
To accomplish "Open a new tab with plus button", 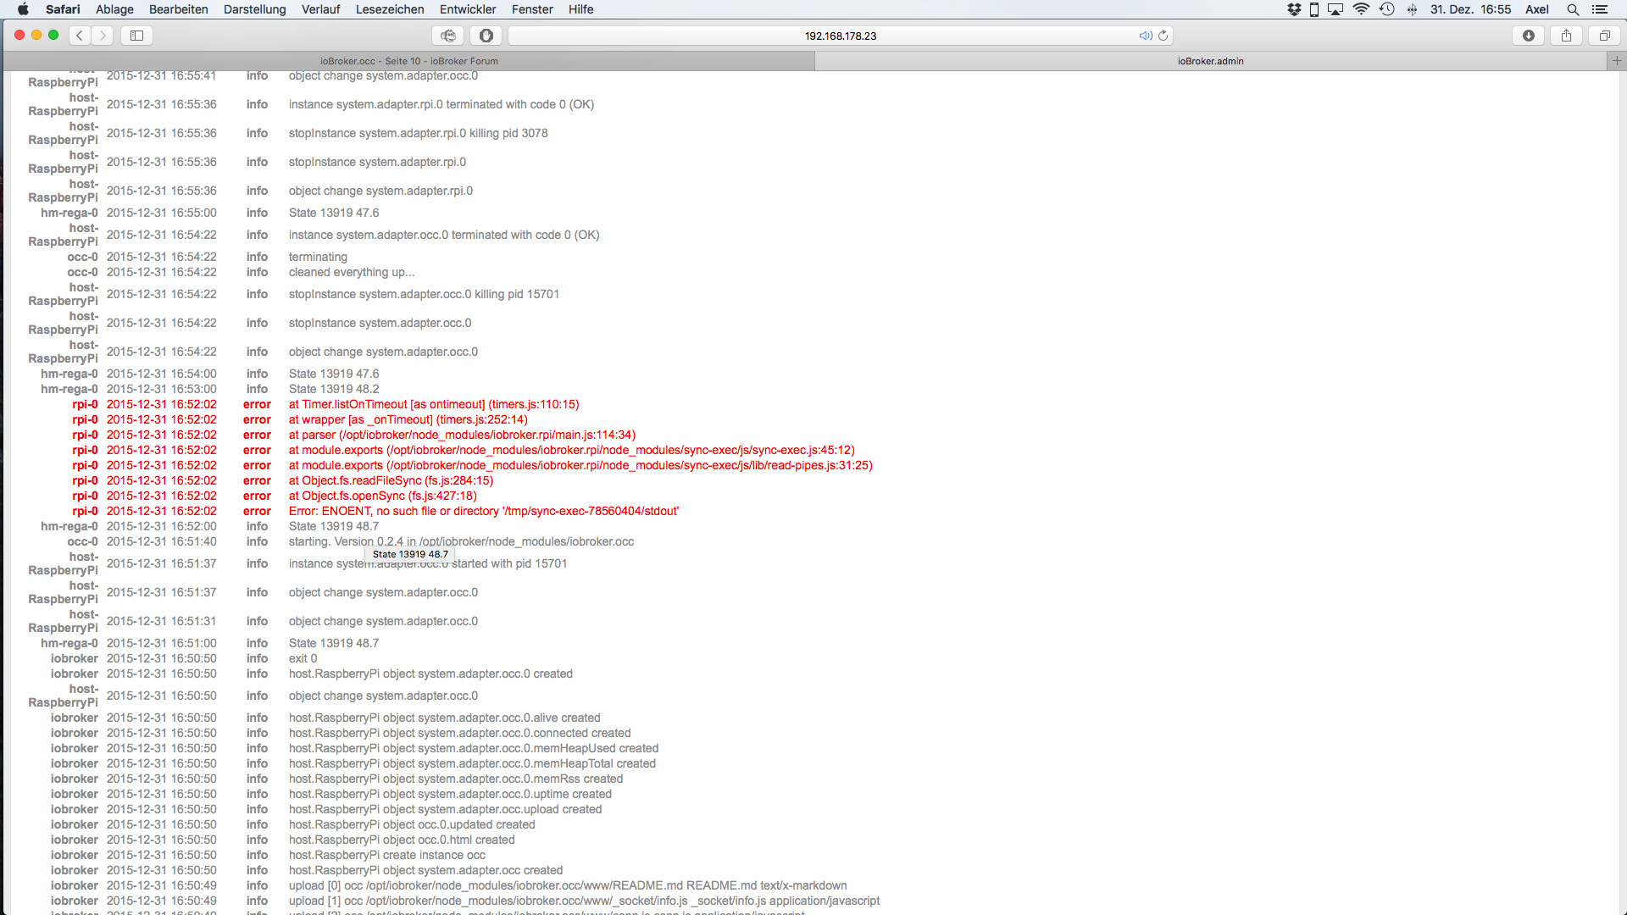I will [1616, 61].
